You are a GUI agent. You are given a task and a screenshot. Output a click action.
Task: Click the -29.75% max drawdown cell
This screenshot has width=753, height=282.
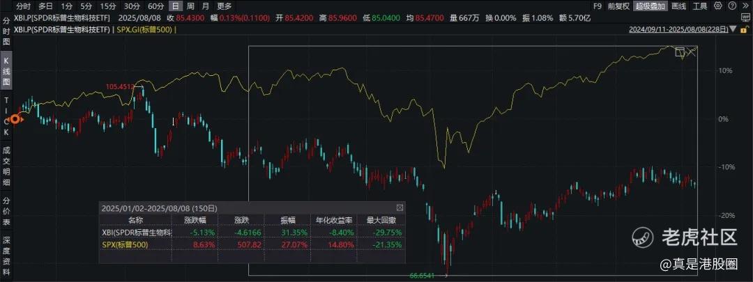(x=388, y=233)
